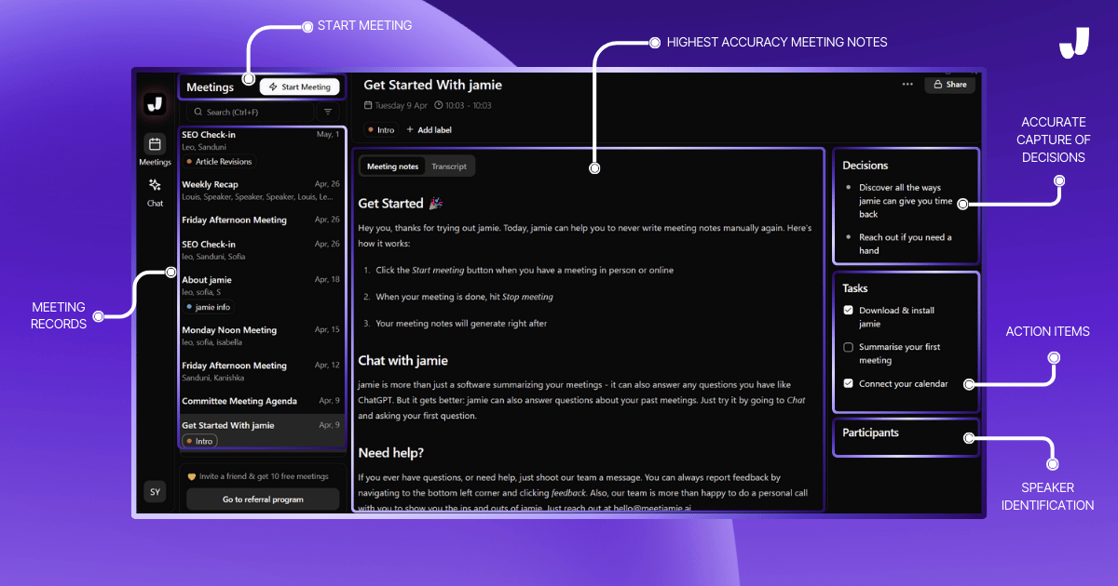Viewport: 1118px width, 586px height.
Task: Open Meetings in the left sidebar
Action: pos(155,145)
